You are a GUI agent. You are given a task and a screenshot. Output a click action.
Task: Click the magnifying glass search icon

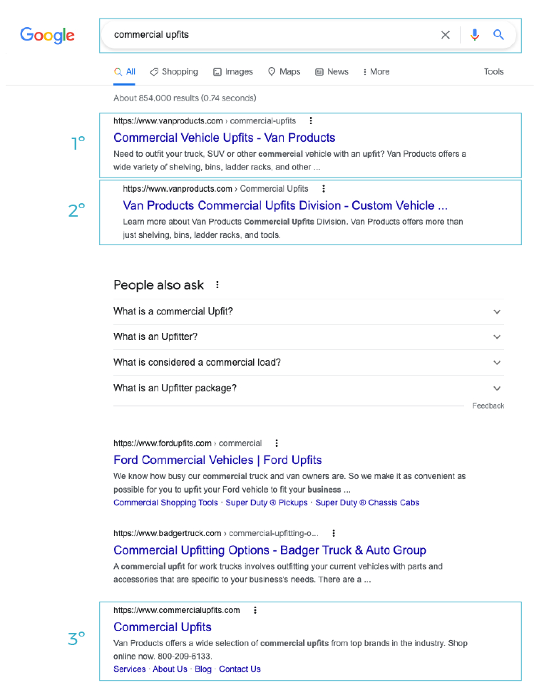point(499,35)
